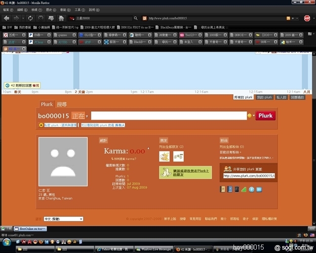Select the '所有的 plurk' timeline filter
The height and width of the screenshot is (253, 316).
(x=243, y=97)
